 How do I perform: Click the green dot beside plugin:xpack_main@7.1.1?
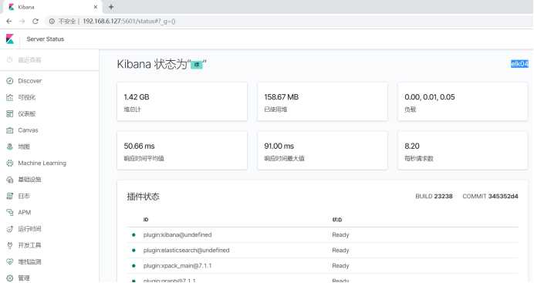133,266
